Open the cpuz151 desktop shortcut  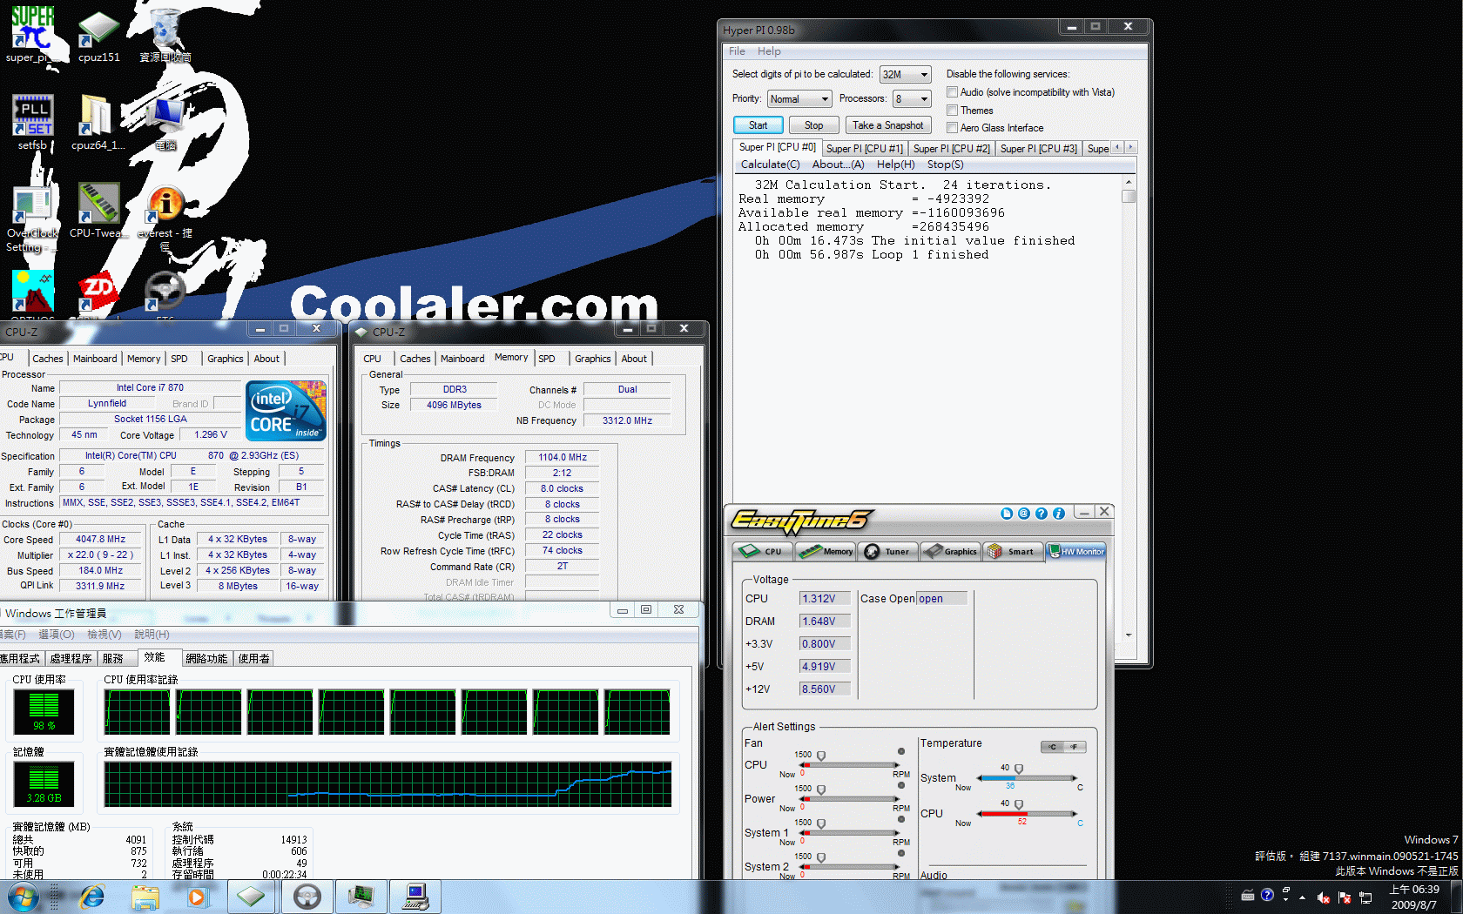pyautogui.click(x=98, y=30)
